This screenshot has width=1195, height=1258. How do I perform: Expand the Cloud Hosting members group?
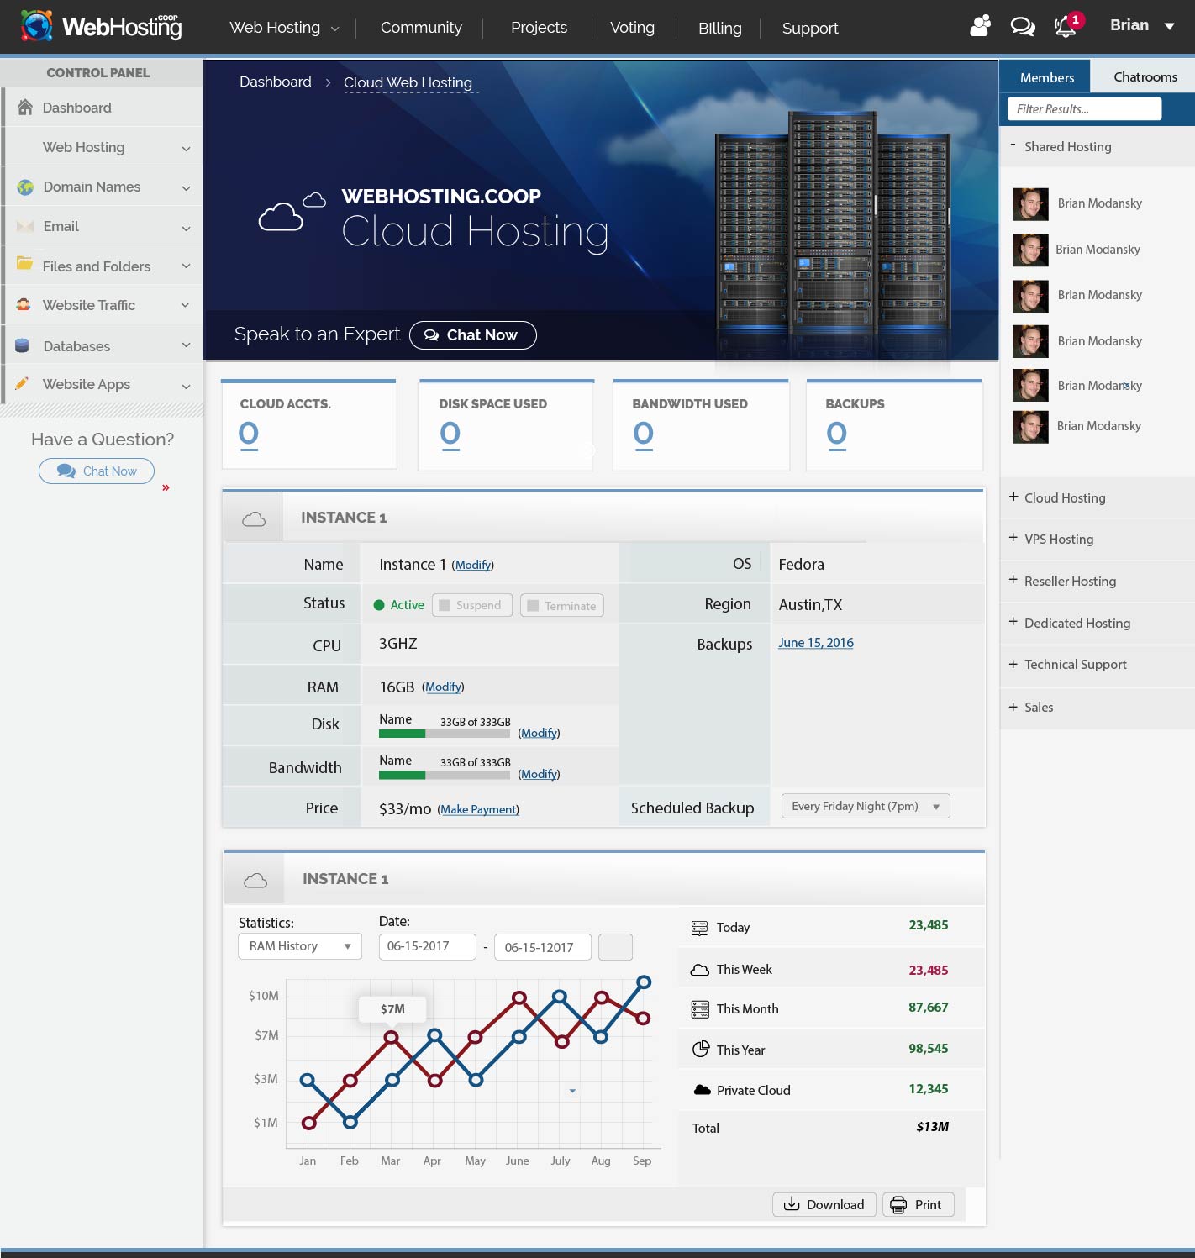tap(1013, 497)
